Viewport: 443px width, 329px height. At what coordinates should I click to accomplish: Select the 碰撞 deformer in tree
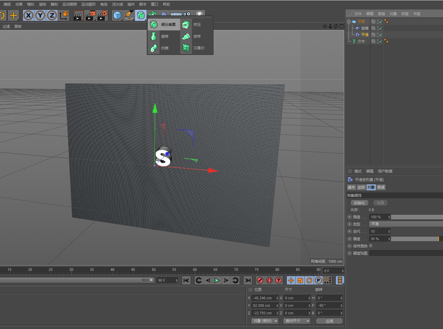point(365,28)
